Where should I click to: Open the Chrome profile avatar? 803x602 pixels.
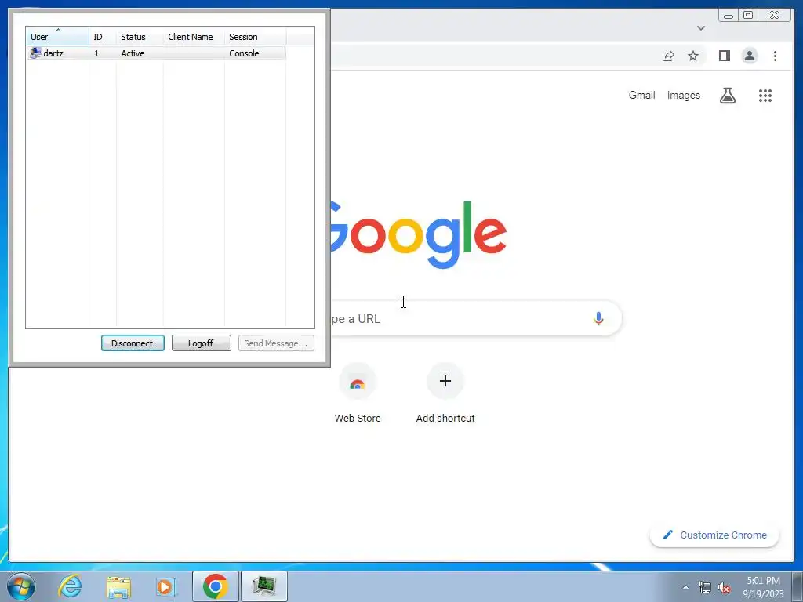coord(749,56)
